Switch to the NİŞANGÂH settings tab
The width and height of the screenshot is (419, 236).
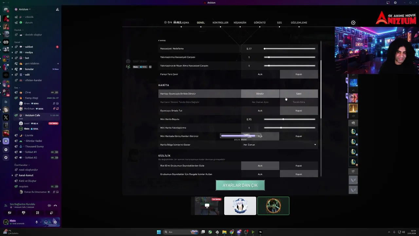[240, 23]
